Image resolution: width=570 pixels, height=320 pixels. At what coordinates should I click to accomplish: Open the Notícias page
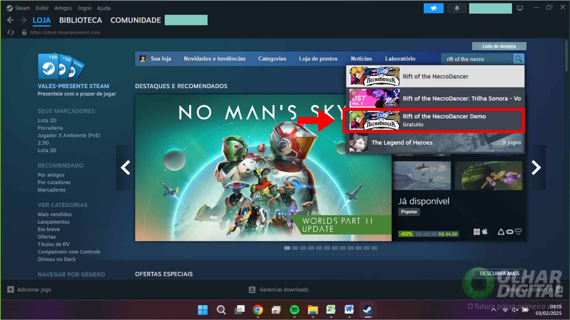pyautogui.click(x=361, y=59)
